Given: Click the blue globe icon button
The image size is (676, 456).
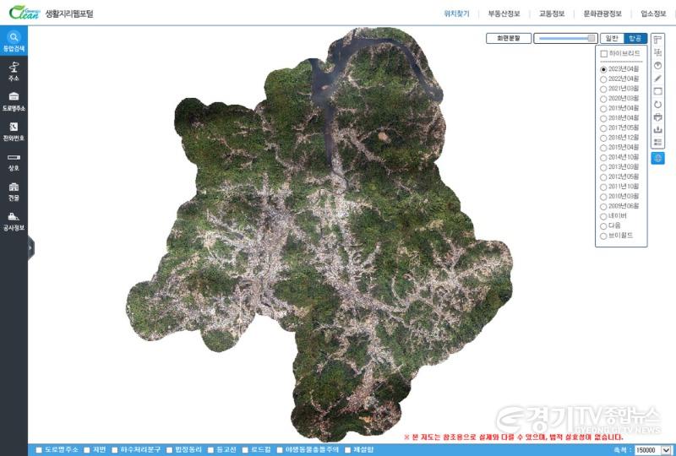Looking at the screenshot, I should (658, 158).
